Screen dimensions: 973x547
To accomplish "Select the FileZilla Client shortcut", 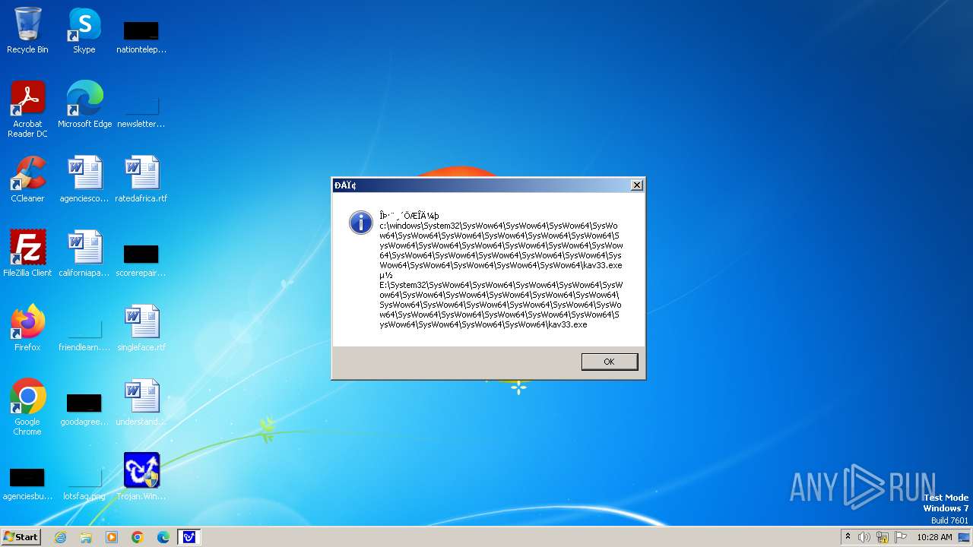I will tap(27, 254).
